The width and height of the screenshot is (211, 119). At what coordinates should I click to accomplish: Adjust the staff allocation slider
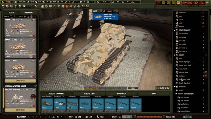tap(149, 117)
